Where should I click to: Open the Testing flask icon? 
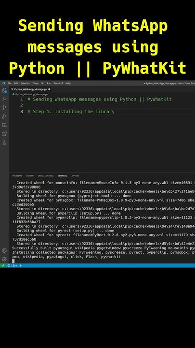(x=4, y=143)
